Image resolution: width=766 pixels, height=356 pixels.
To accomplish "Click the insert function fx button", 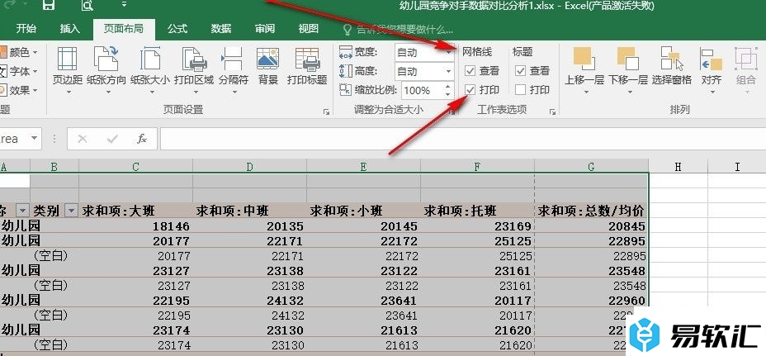I will pos(142,139).
